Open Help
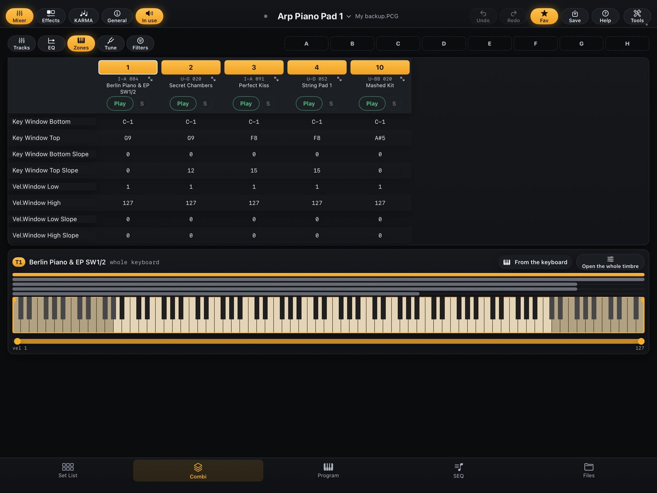This screenshot has width=657, height=493. (x=605, y=16)
